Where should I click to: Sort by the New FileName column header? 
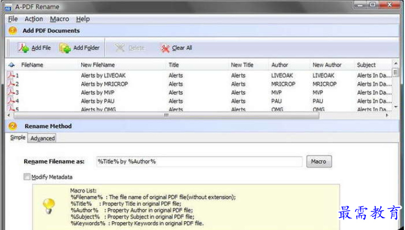98,65
